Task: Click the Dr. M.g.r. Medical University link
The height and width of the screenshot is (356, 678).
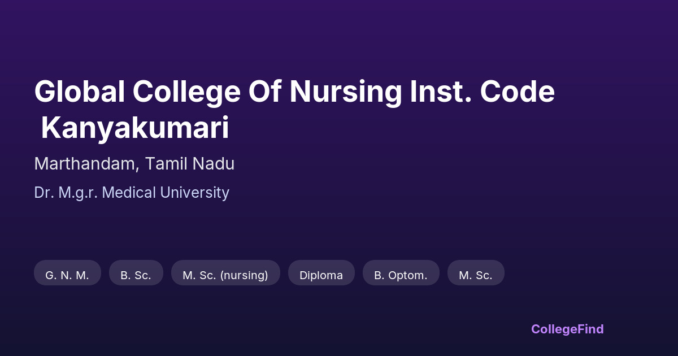Action: click(132, 193)
